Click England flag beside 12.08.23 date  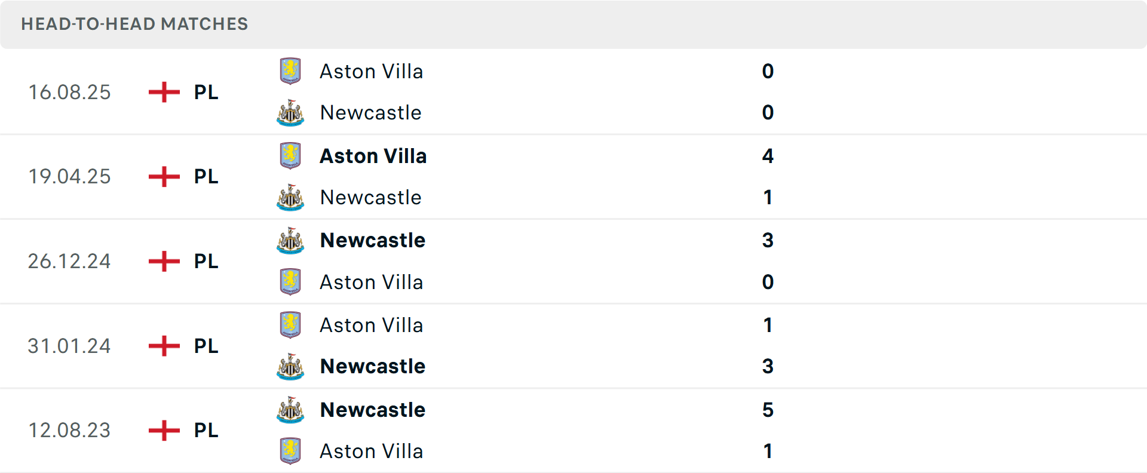pos(164,430)
